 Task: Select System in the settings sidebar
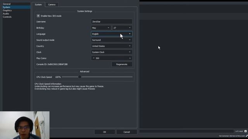point(16,7)
